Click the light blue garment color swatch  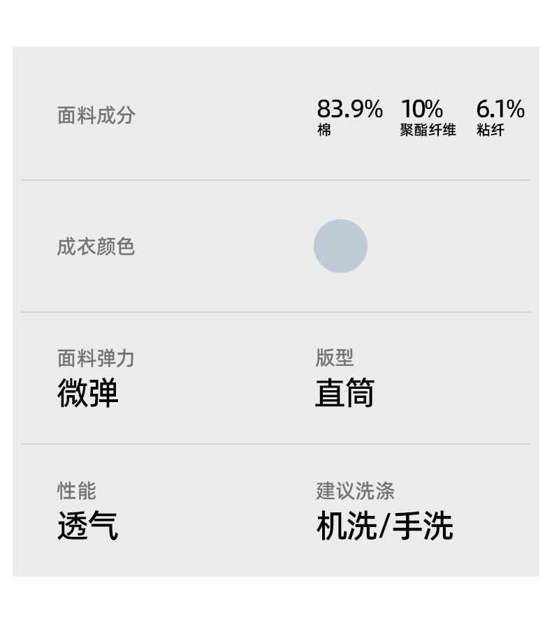340,246
